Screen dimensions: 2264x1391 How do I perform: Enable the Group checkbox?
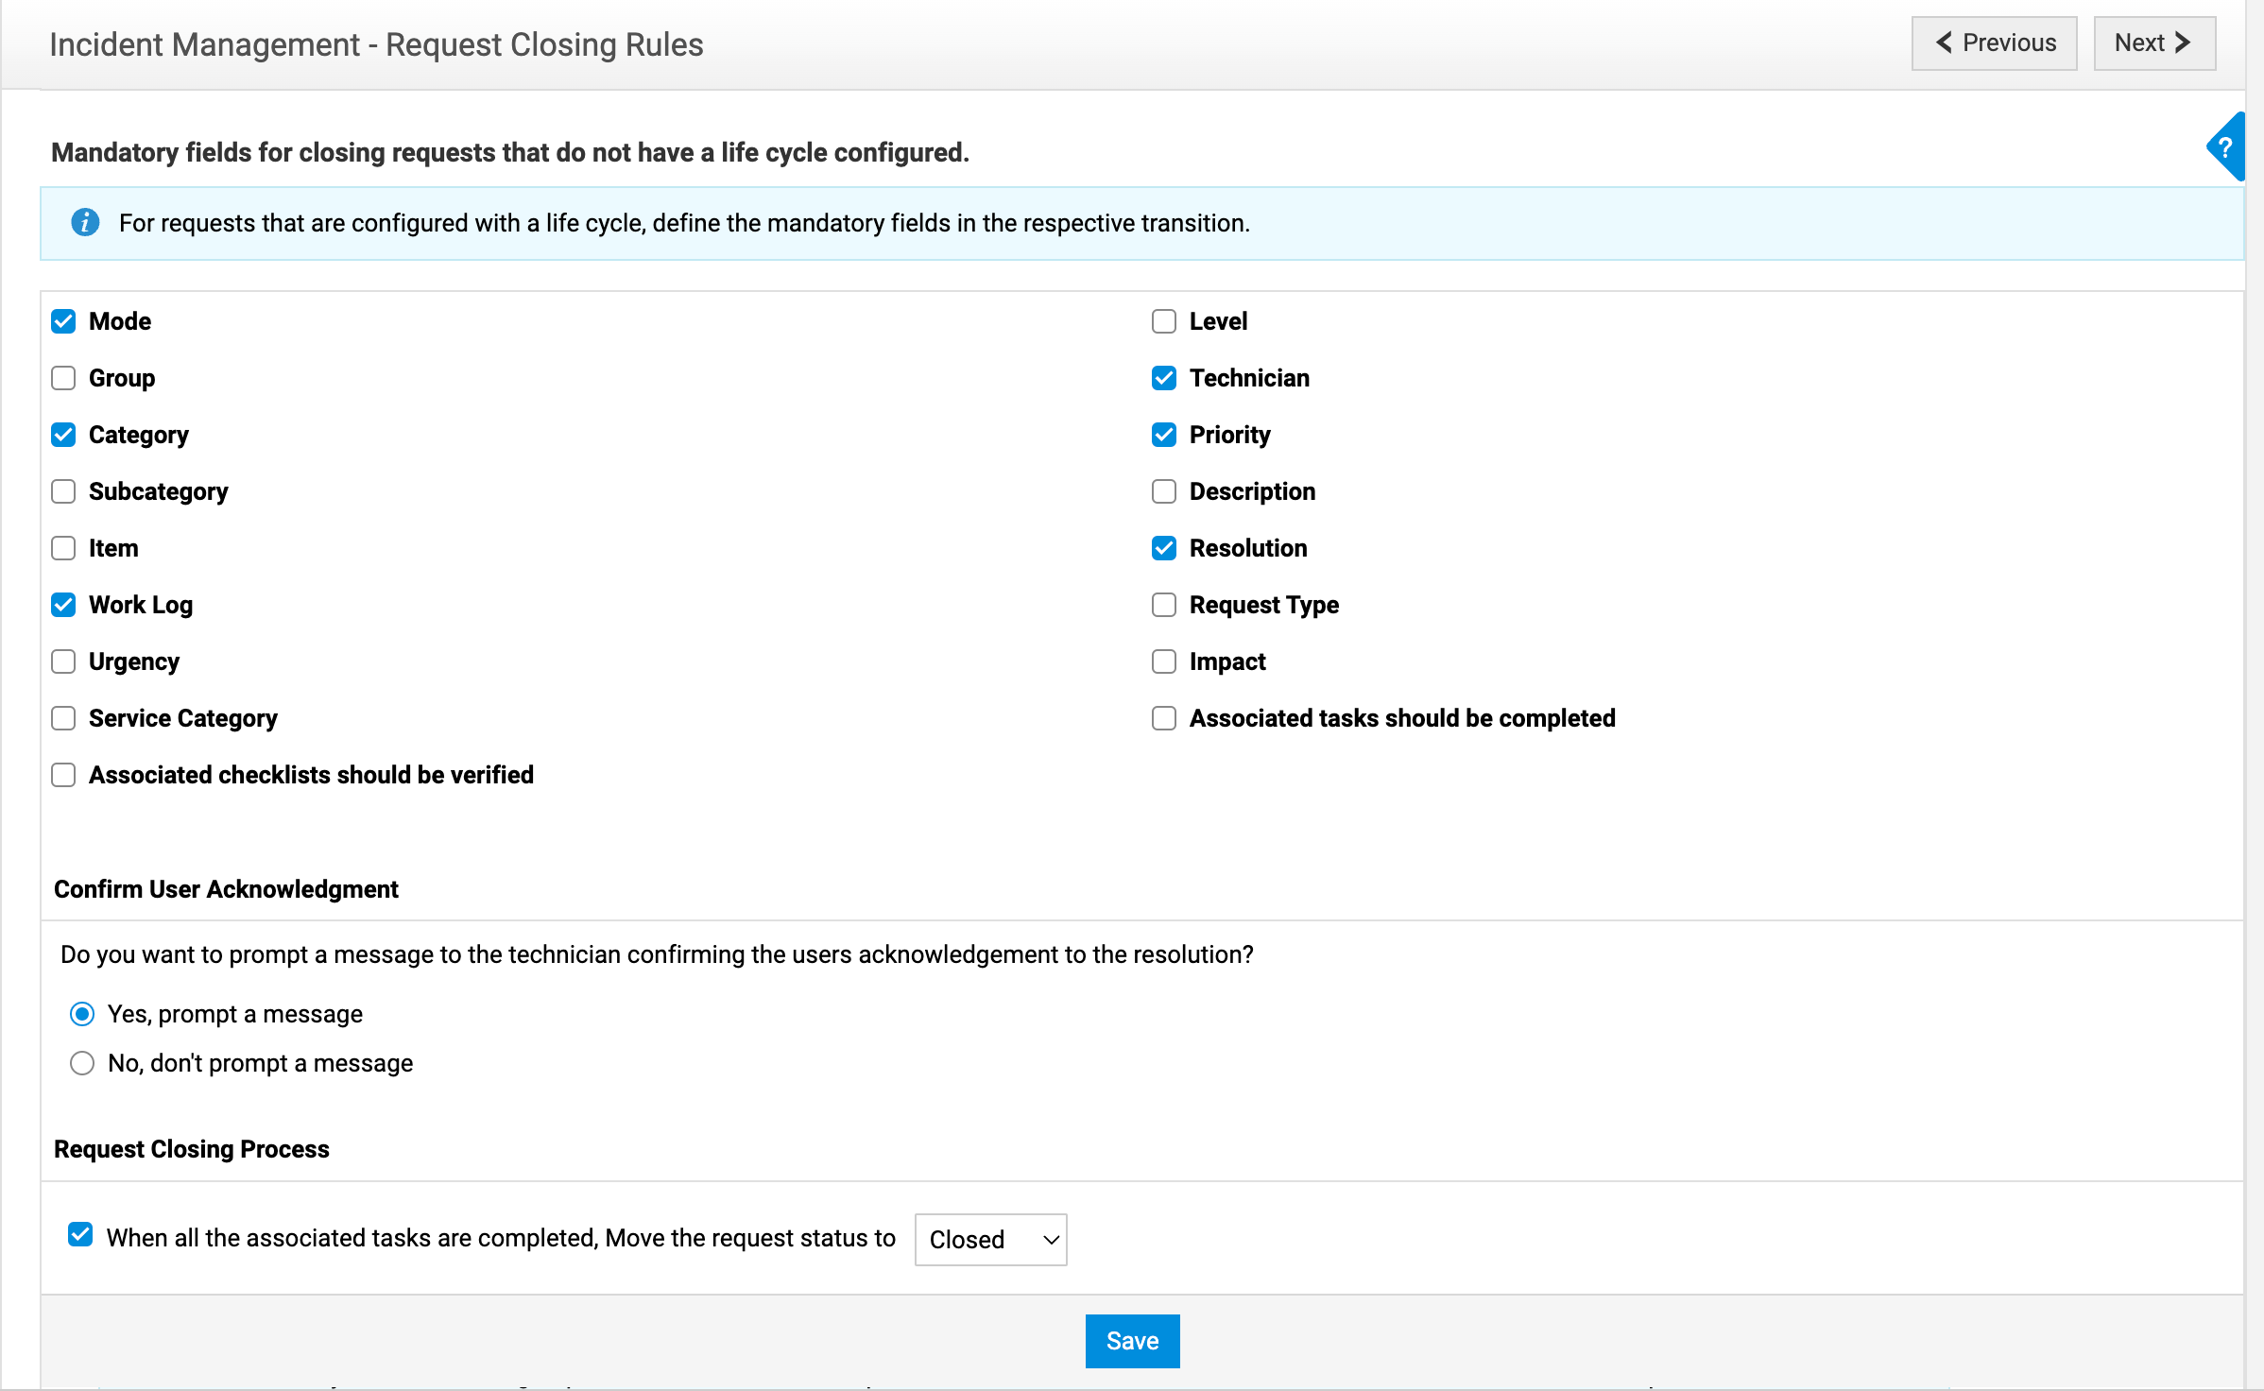pyautogui.click(x=63, y=378)
